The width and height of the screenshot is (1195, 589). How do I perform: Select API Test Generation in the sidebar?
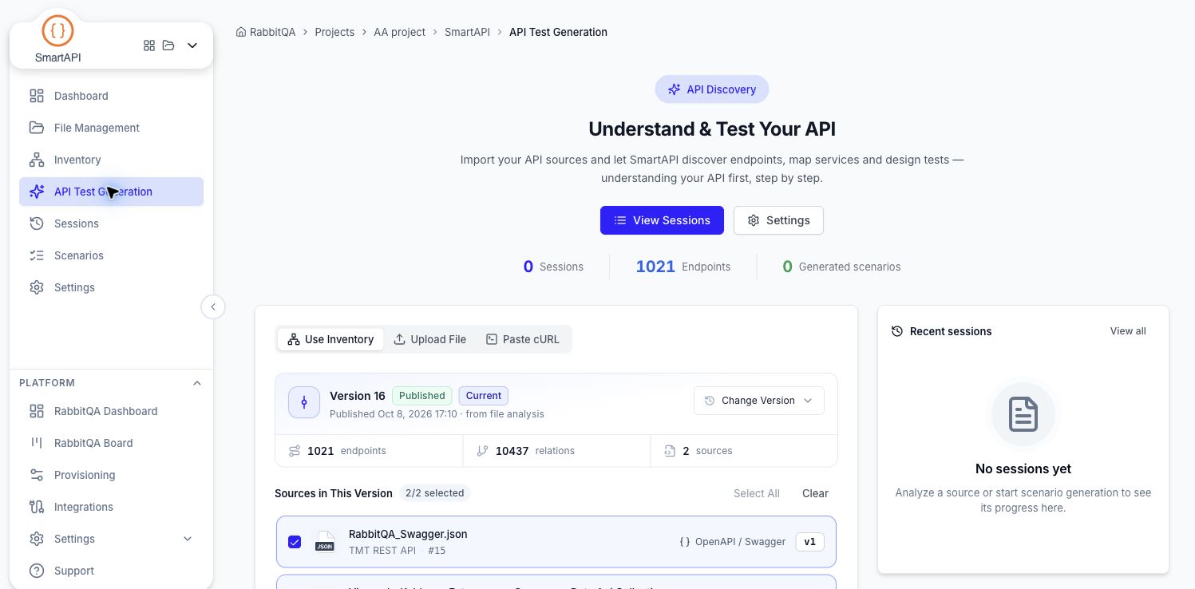pos(111,192)
